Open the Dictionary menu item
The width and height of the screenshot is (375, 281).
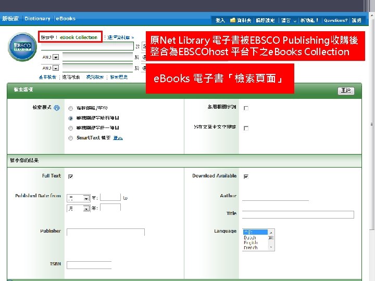(37, 18)
